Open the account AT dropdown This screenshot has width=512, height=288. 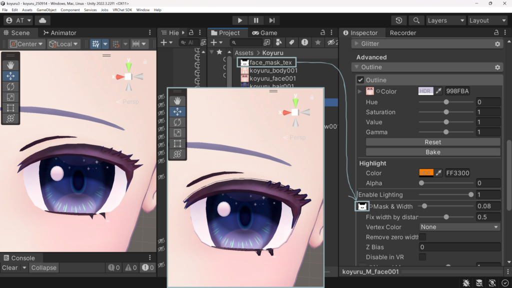[x=18, y=20]
